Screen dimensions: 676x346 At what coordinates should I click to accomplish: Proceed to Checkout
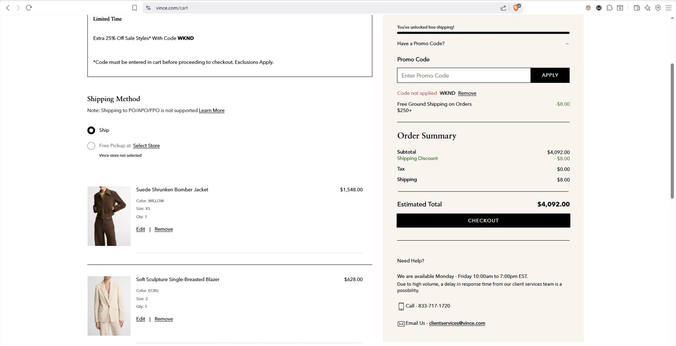[483, 220]
